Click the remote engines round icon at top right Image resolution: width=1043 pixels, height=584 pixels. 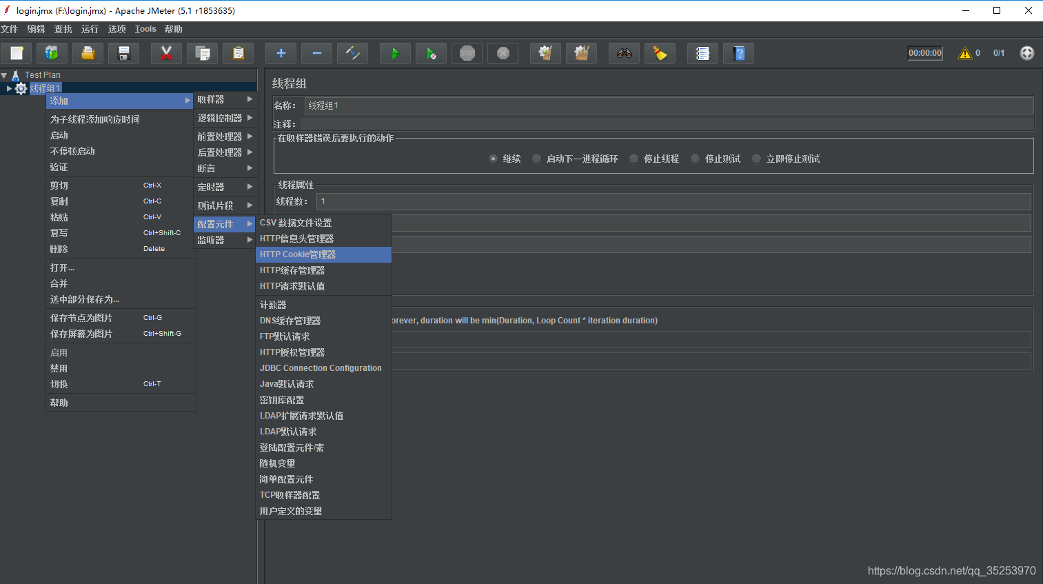(1027, 53)
